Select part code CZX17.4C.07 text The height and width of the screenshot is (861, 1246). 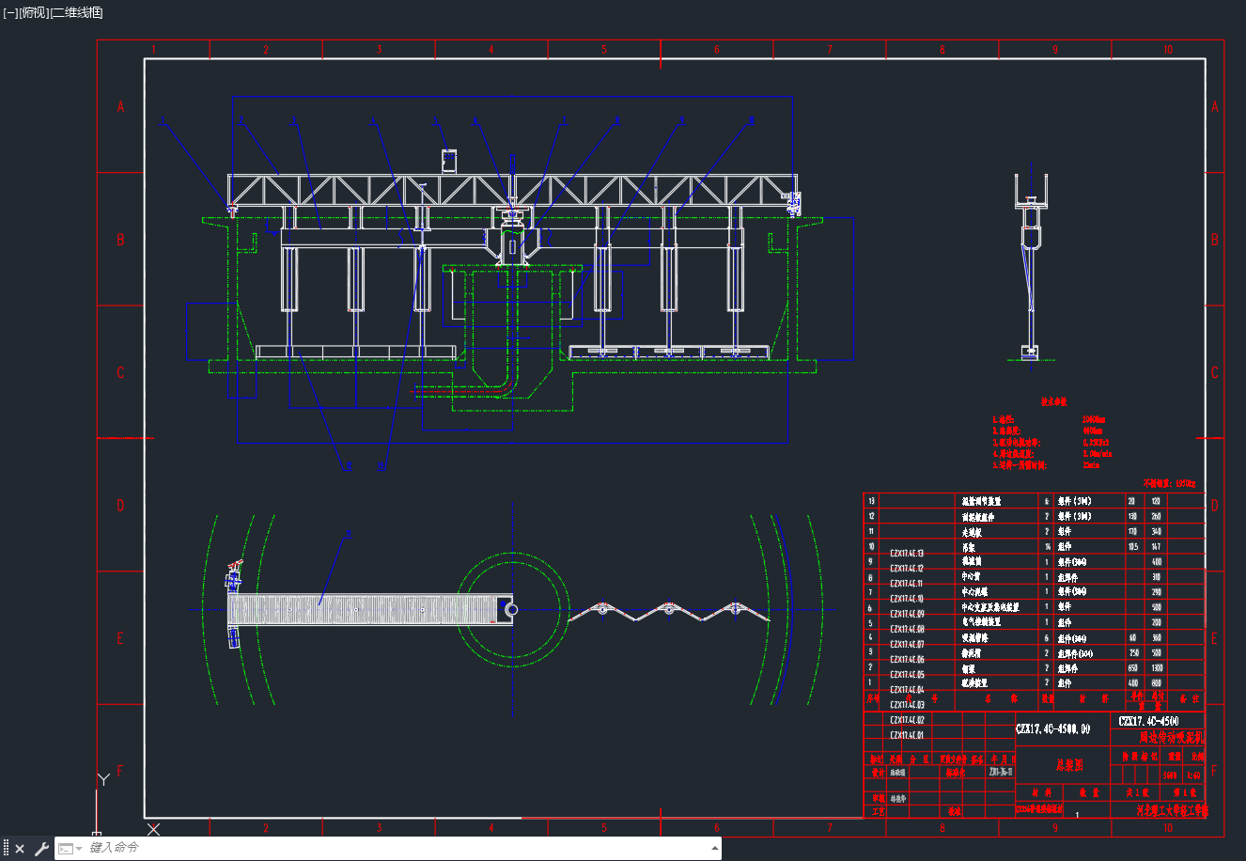pos(907,644)
